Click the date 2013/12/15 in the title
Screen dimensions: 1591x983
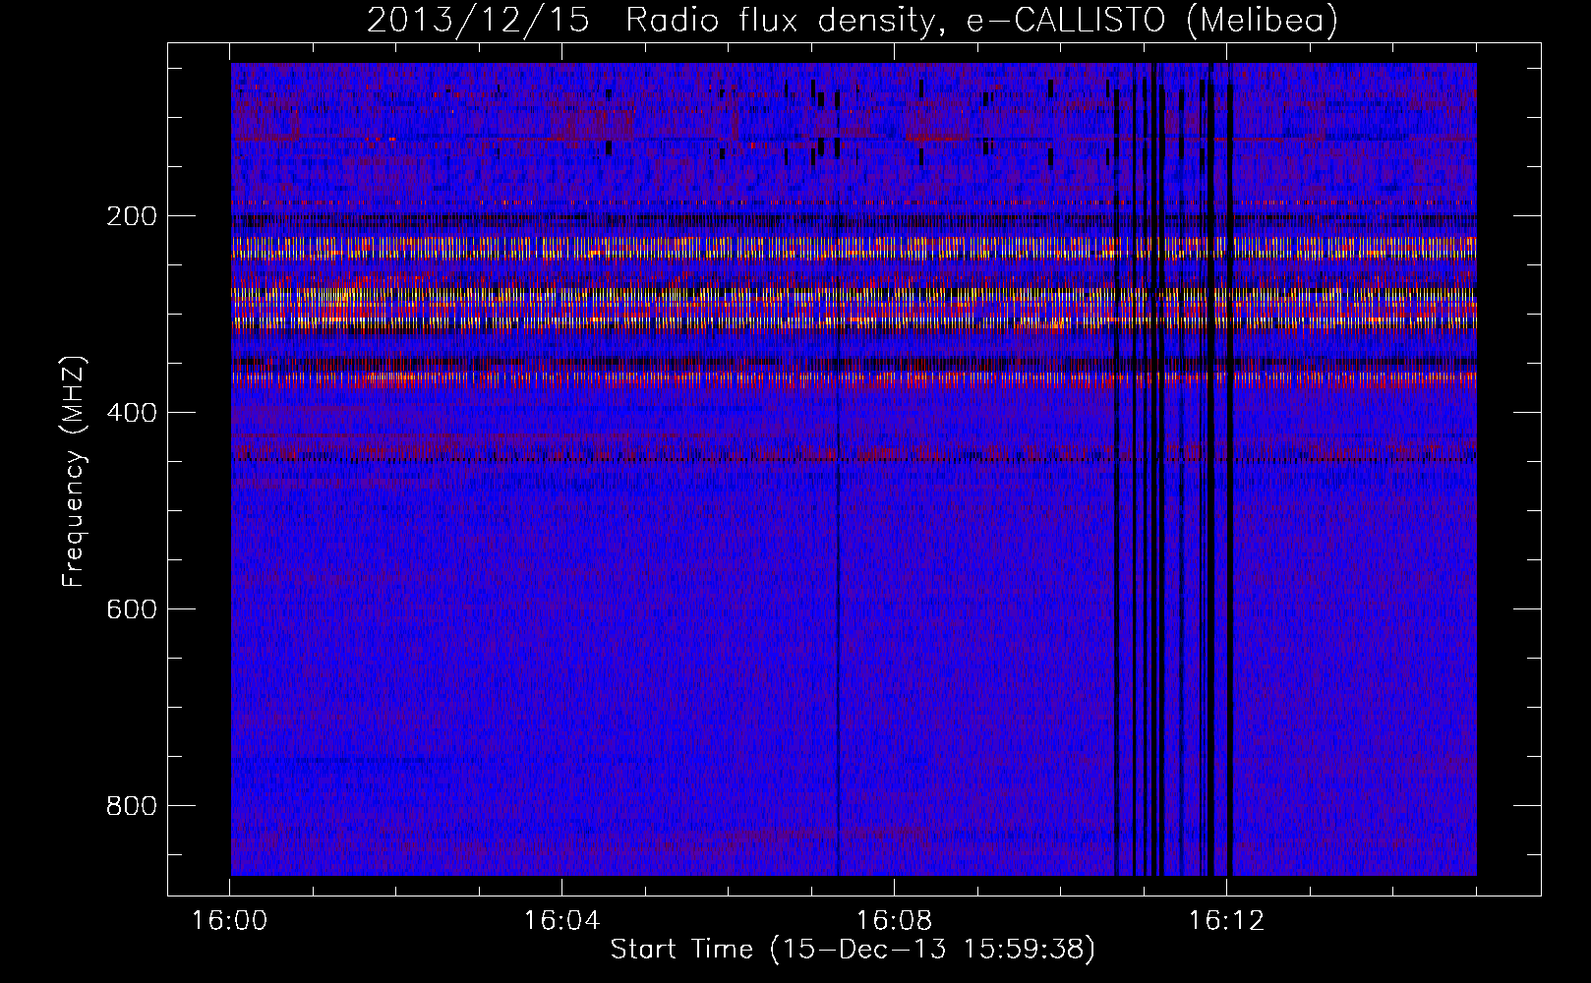point(478,20)
